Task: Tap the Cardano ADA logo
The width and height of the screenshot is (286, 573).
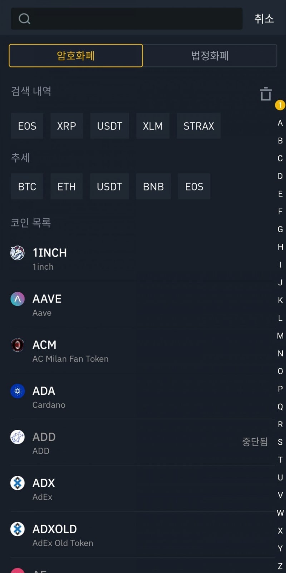Action: [18, 391]
